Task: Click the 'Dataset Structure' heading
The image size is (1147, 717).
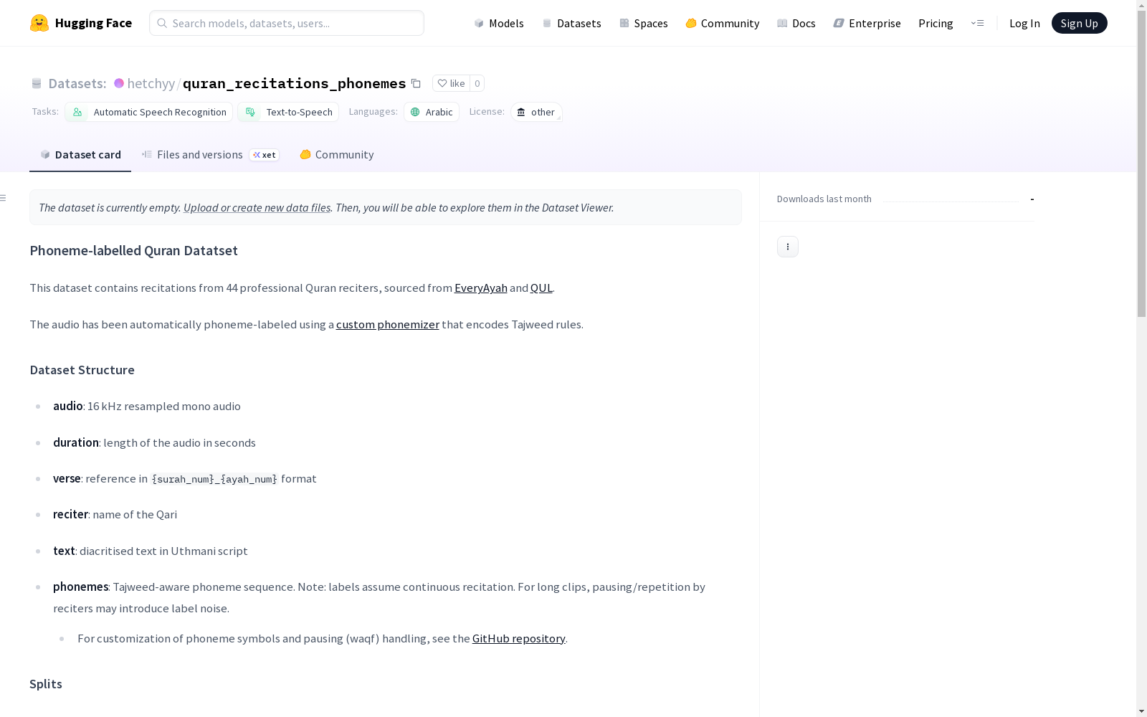Action: click(x=82, y=370)
